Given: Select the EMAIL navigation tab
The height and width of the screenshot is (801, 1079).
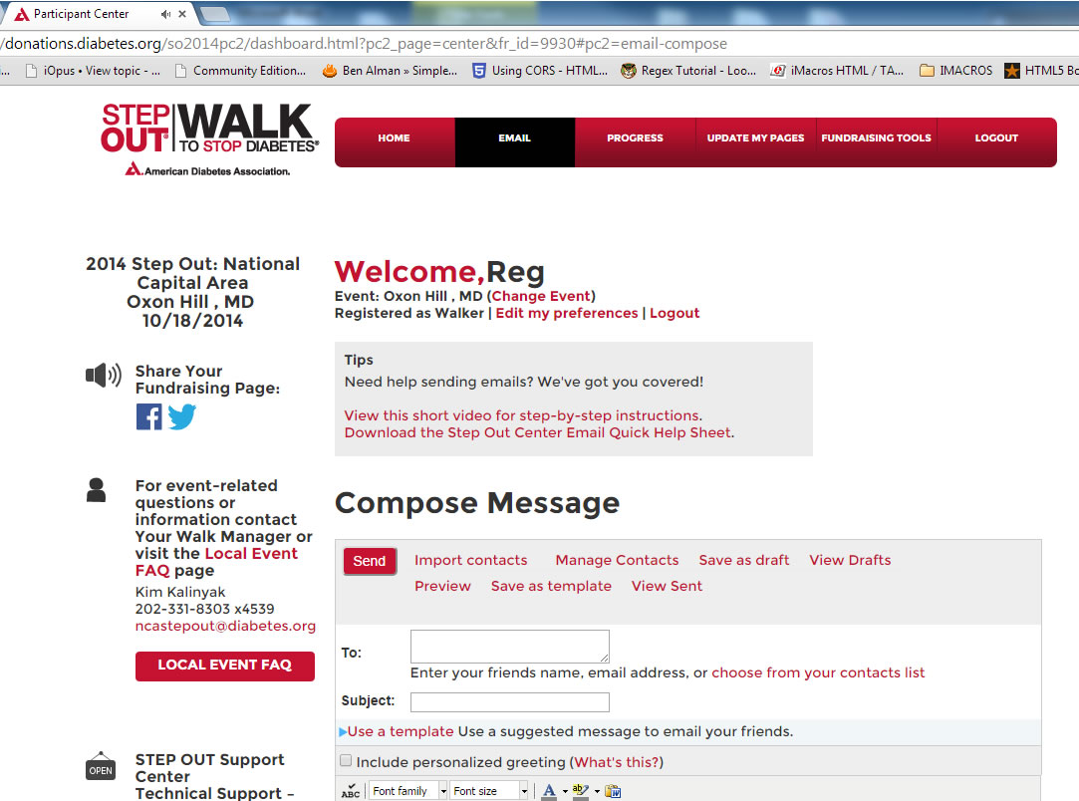Looking at the screenshot, I should (x=515, y=137).
